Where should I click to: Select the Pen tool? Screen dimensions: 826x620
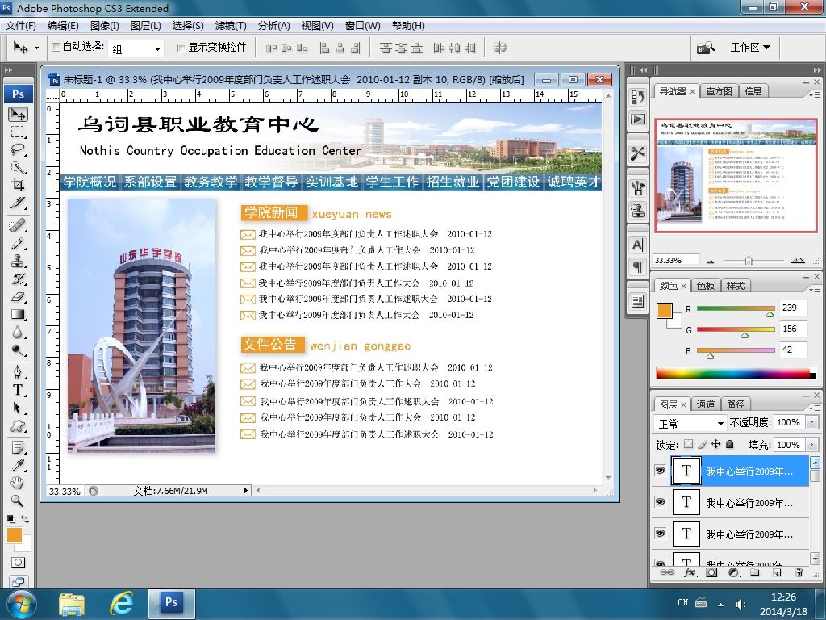click(x=18, y=373)
